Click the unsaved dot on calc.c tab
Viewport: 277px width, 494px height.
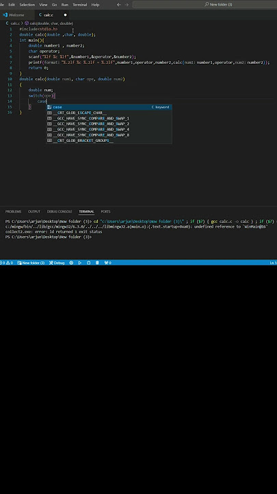pos(66,15)
